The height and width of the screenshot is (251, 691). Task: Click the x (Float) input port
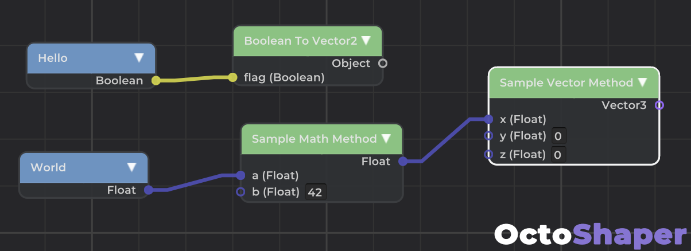click(x=488, y=119)
